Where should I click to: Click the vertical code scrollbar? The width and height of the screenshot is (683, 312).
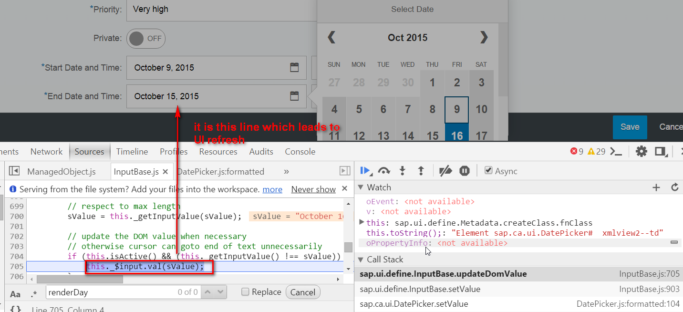click(349, 247)
